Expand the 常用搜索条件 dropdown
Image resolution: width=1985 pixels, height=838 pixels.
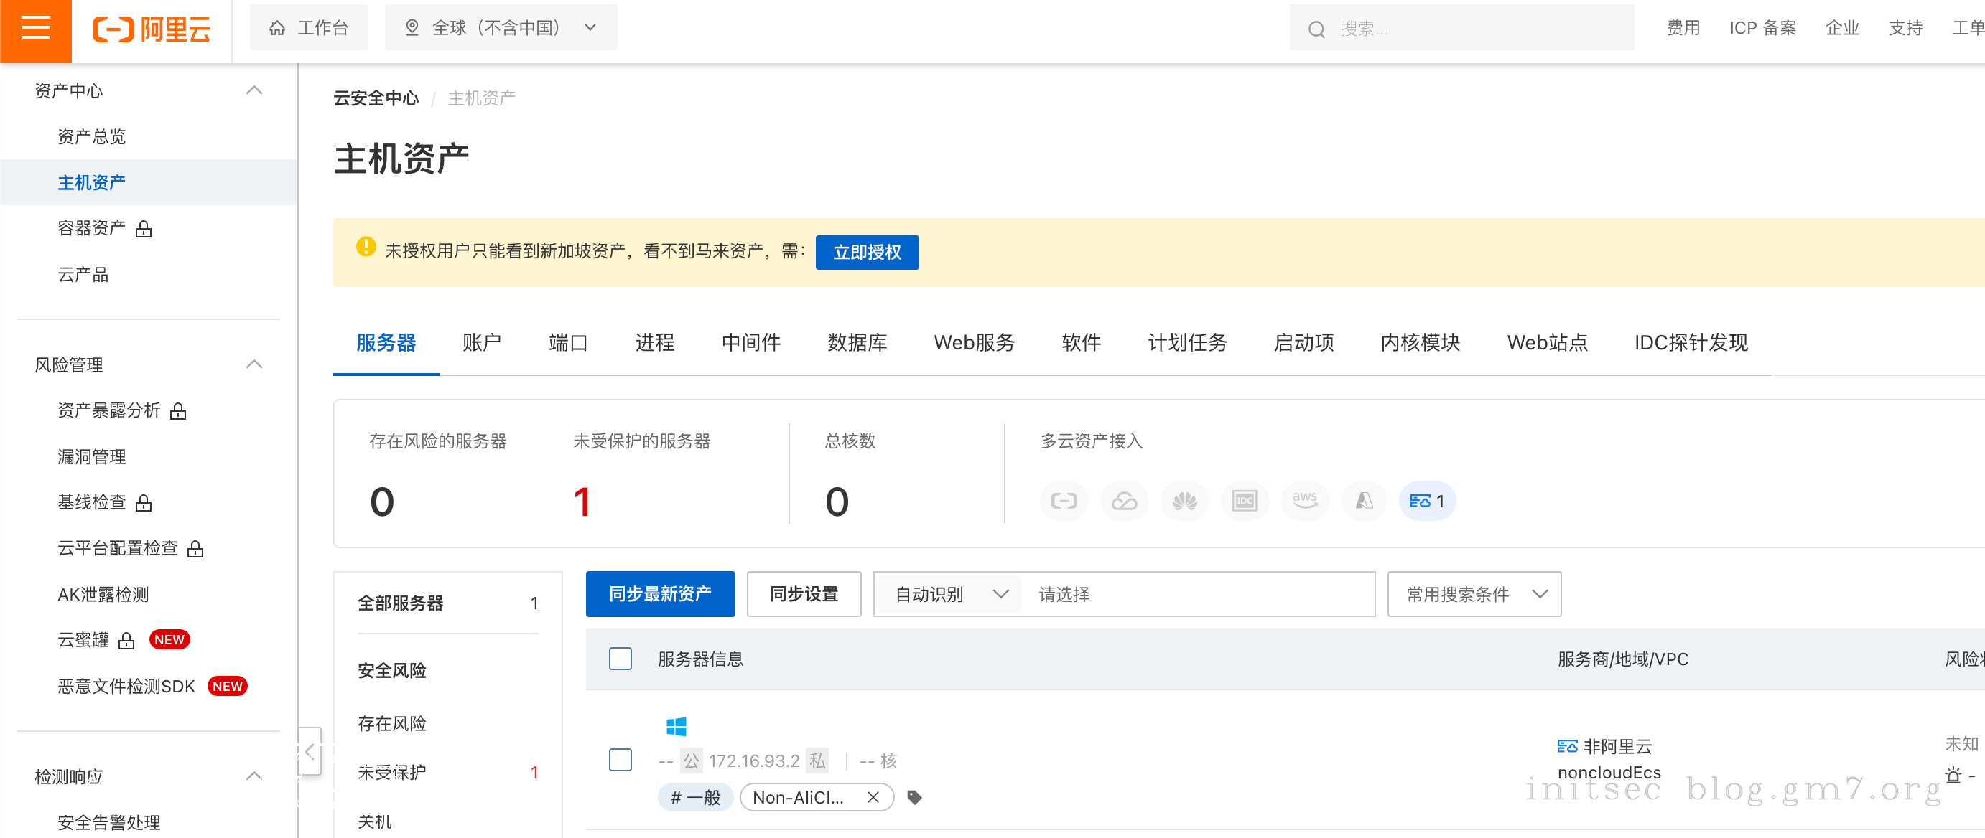1474,594
